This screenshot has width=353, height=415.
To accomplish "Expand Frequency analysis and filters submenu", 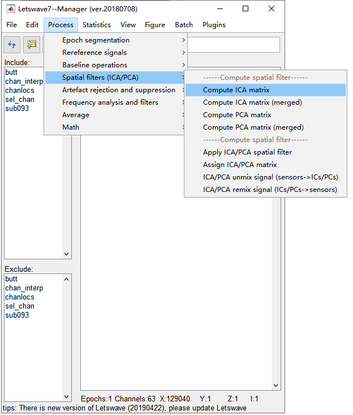I will tap(115, 102).
